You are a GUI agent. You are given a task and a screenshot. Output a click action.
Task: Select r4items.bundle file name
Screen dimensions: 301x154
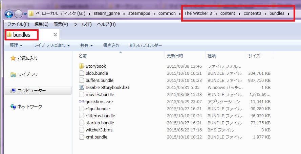[101, 116]
